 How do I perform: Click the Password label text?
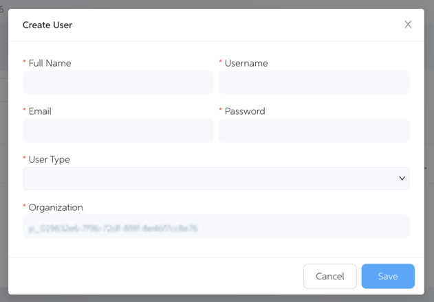tap(245, 111)
